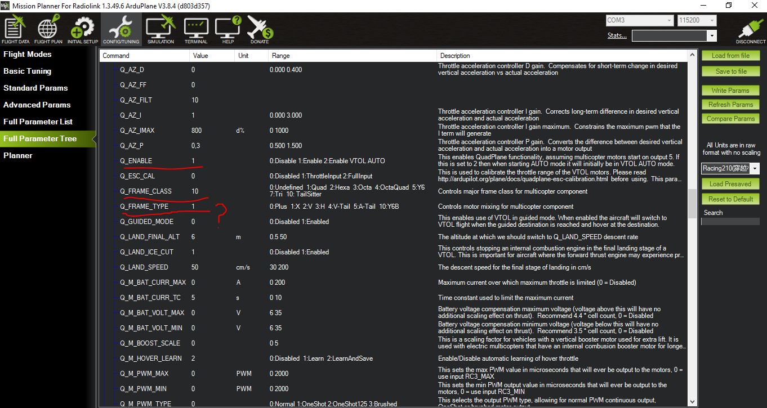The height and width of the screenshot is (408, 767).
Task: Click the Donate plane icon
Action: point(260,29)
